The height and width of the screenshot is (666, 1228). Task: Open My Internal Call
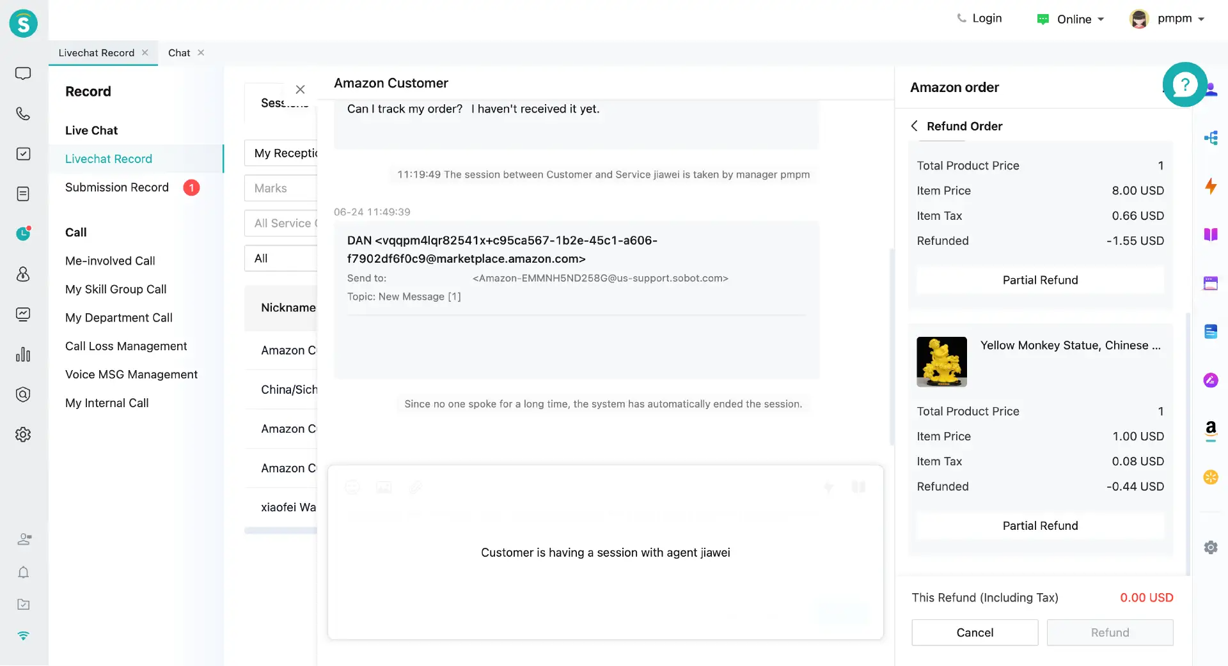pos(107,403)
